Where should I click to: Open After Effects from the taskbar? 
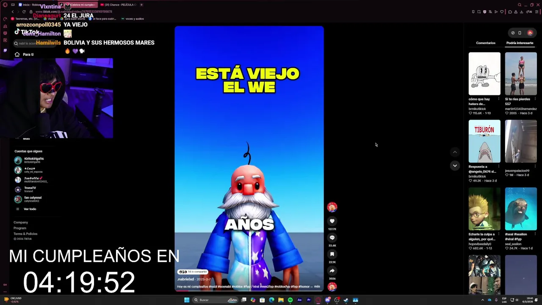[x=299, y=300]
